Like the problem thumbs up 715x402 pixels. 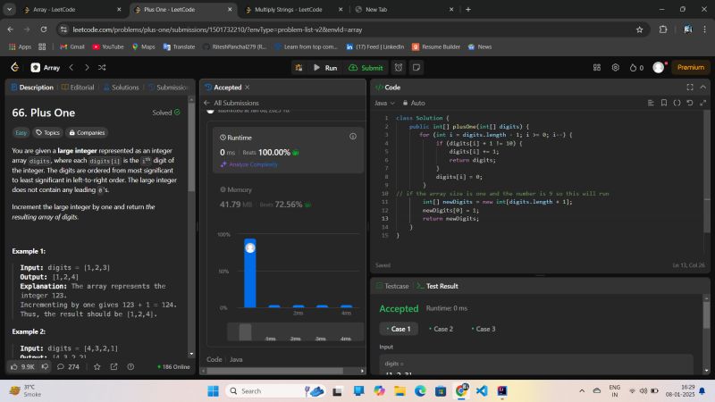[x=23, y=366]
